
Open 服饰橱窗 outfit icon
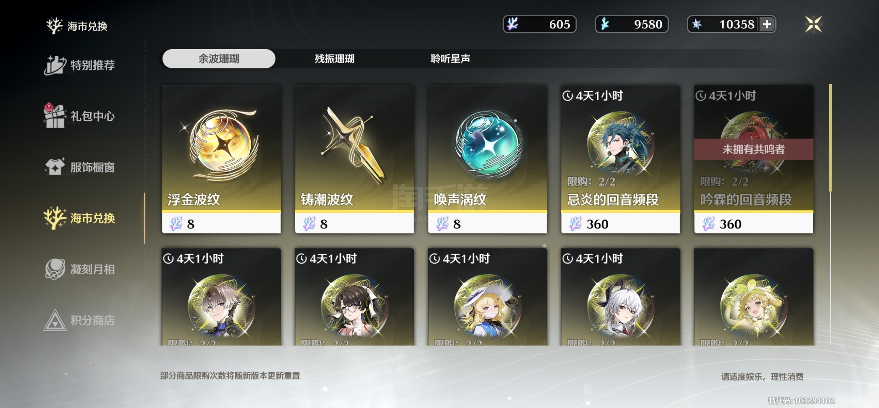[55, 167]
